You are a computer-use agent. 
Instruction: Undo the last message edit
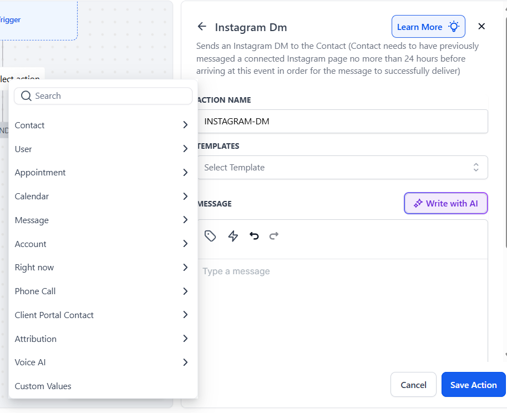[254, 236]
